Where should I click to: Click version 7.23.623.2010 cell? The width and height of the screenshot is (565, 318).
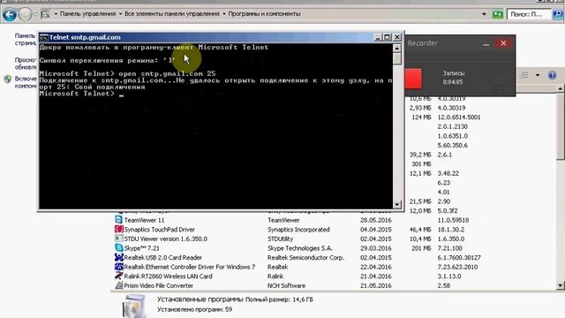[x=457, y=267]
